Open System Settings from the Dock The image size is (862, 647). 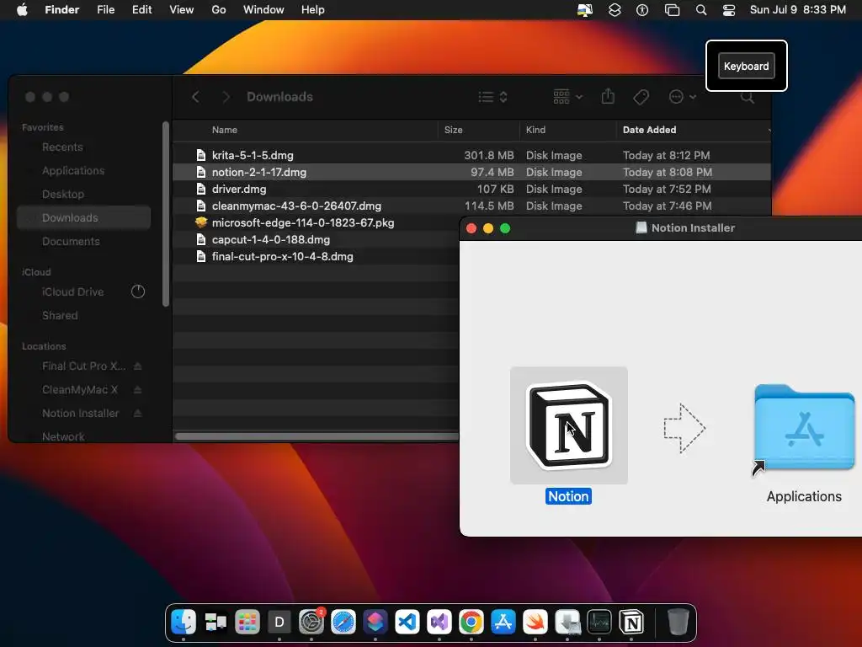(x=311, y=623)
